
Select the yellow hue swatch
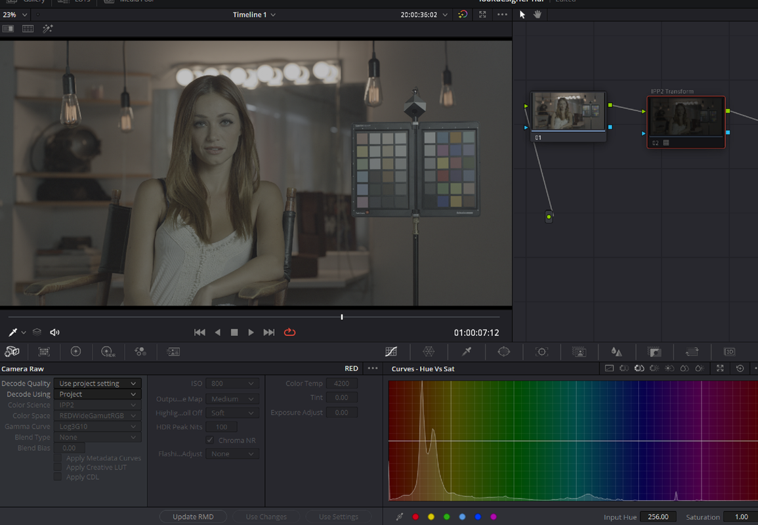(x=431, y=516)
